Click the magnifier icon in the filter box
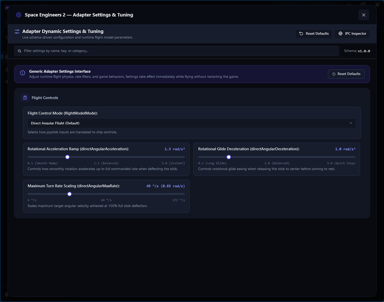The height and width of the screenshot is (302, 384). [20, 51]
